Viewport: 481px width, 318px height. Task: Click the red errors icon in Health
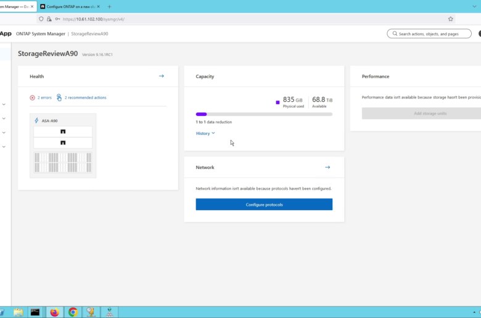pos(32,97)
